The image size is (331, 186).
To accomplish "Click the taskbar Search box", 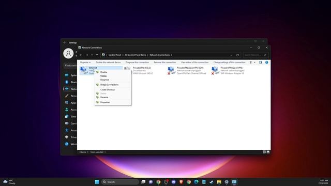I will click(120, 182).
